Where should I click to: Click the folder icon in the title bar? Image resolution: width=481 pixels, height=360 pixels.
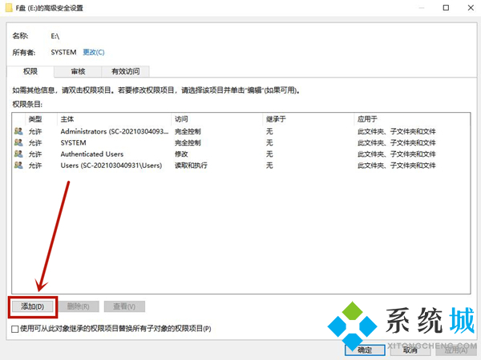pos(9,8)
